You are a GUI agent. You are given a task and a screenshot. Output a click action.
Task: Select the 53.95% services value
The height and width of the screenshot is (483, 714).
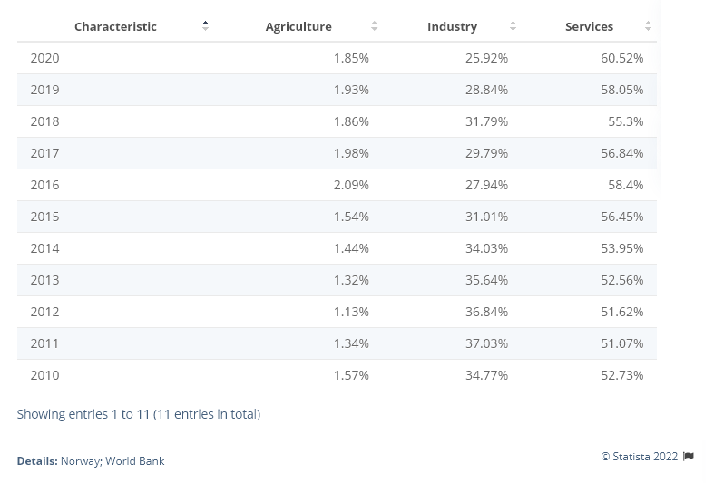tap(622, 248)
